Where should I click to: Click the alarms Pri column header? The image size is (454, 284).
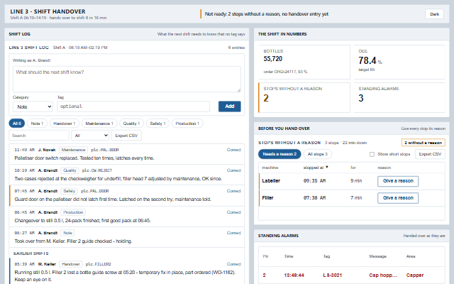265,256
